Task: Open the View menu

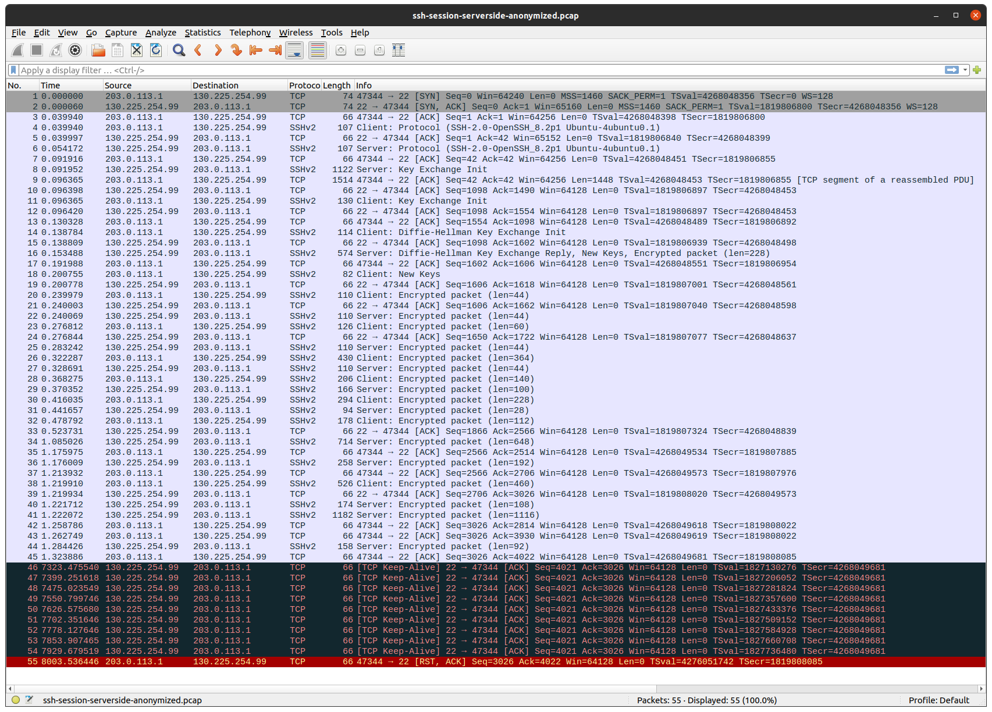Action: 67,33
